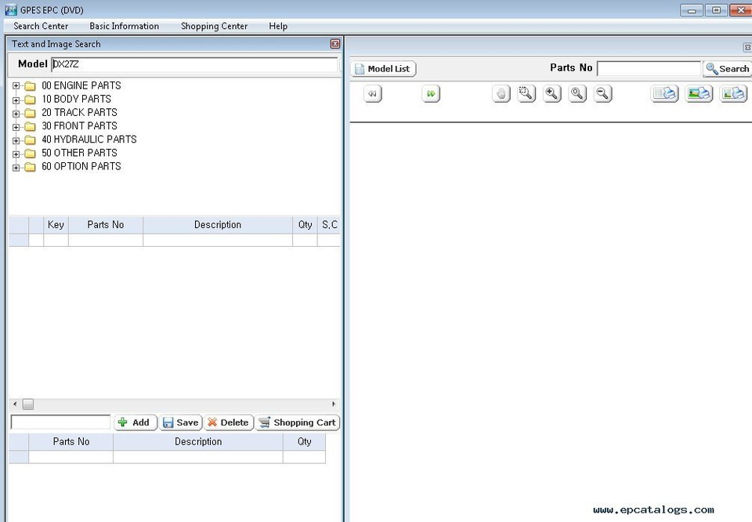Click the GPES EPC app icon in title bar
The image size is (752, 522).
pyautogui.click(x=10, y=9)
